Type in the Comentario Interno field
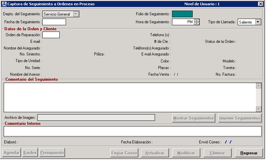Viewport: 266px width, 160px height. [x=132, y=131]
